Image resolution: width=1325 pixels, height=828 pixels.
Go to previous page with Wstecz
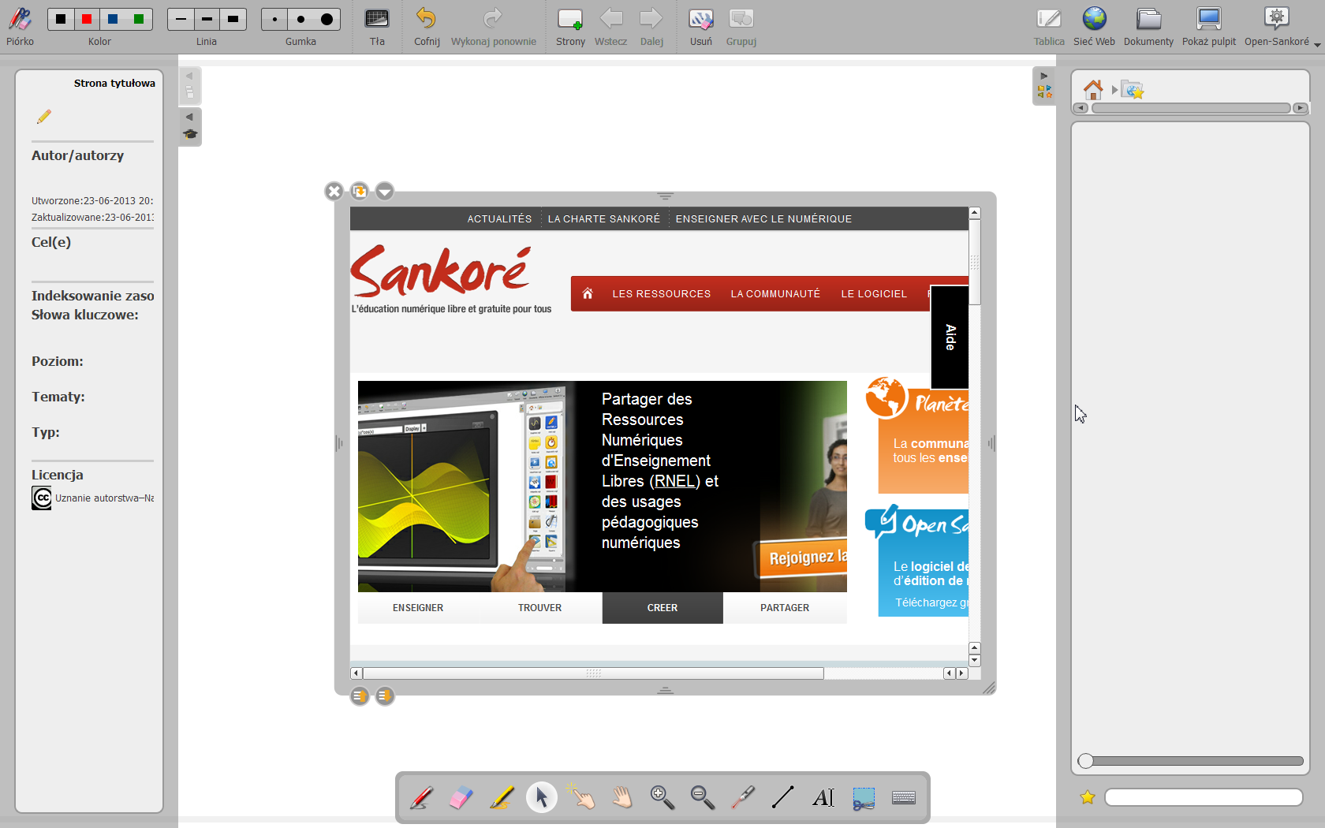(611, 26)
